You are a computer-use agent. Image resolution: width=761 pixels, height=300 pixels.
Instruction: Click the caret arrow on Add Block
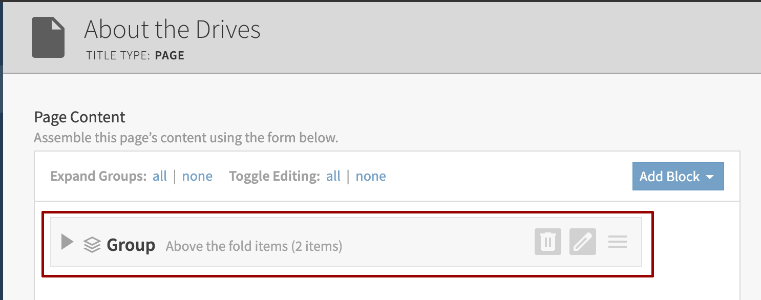tap(710, 177)
